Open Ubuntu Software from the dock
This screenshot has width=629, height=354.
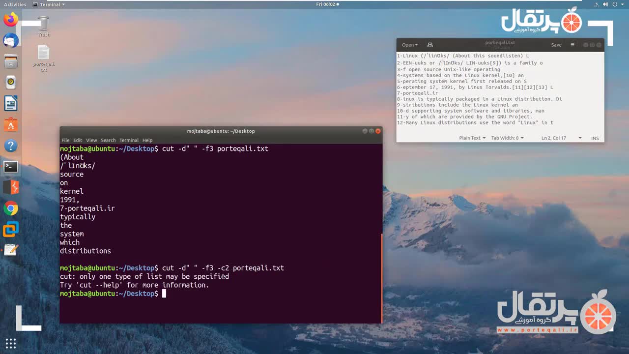pyautogui.click(x=10, y=125)
